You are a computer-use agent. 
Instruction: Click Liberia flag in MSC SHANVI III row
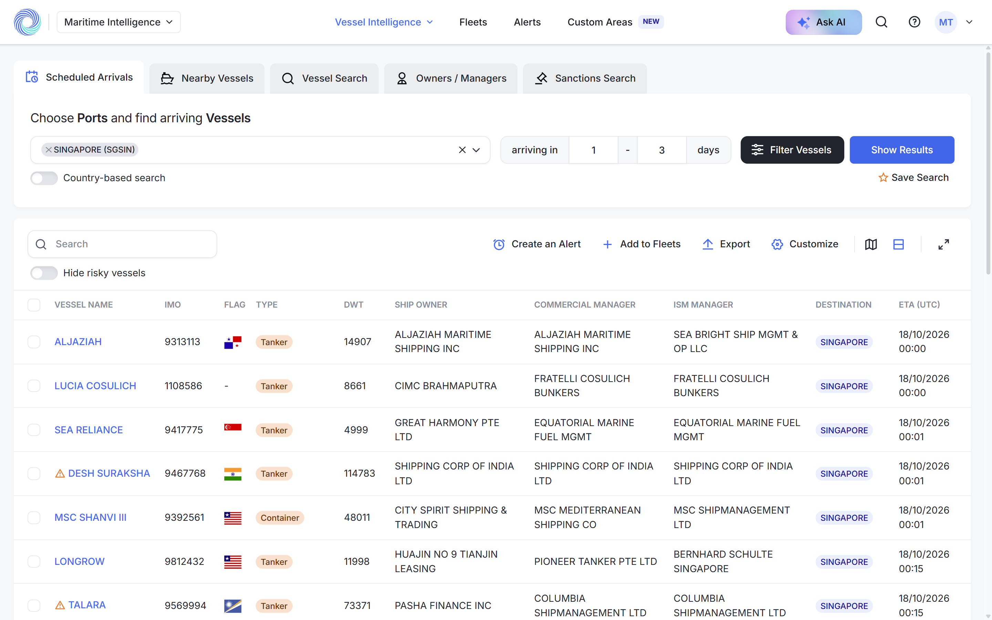(232, 518)
